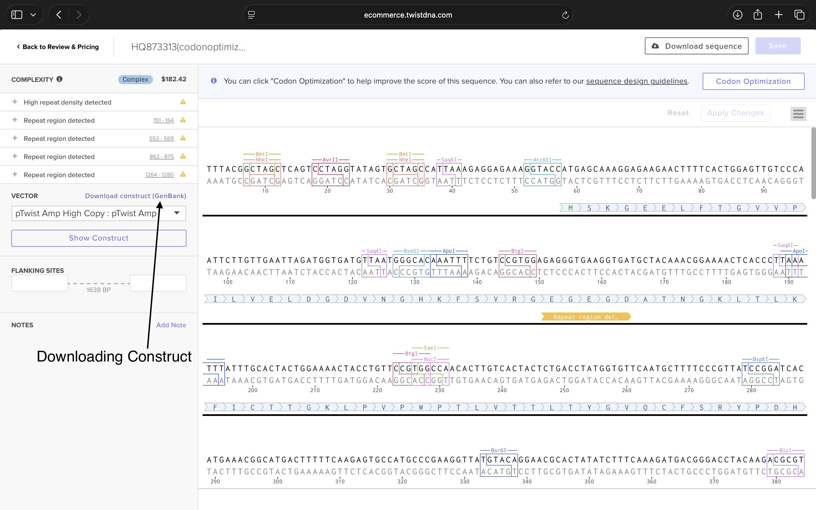Click the Safari downloads icon
Image resolution: width=816 pixels, height=510 pixels.
[x=738, y=15]
